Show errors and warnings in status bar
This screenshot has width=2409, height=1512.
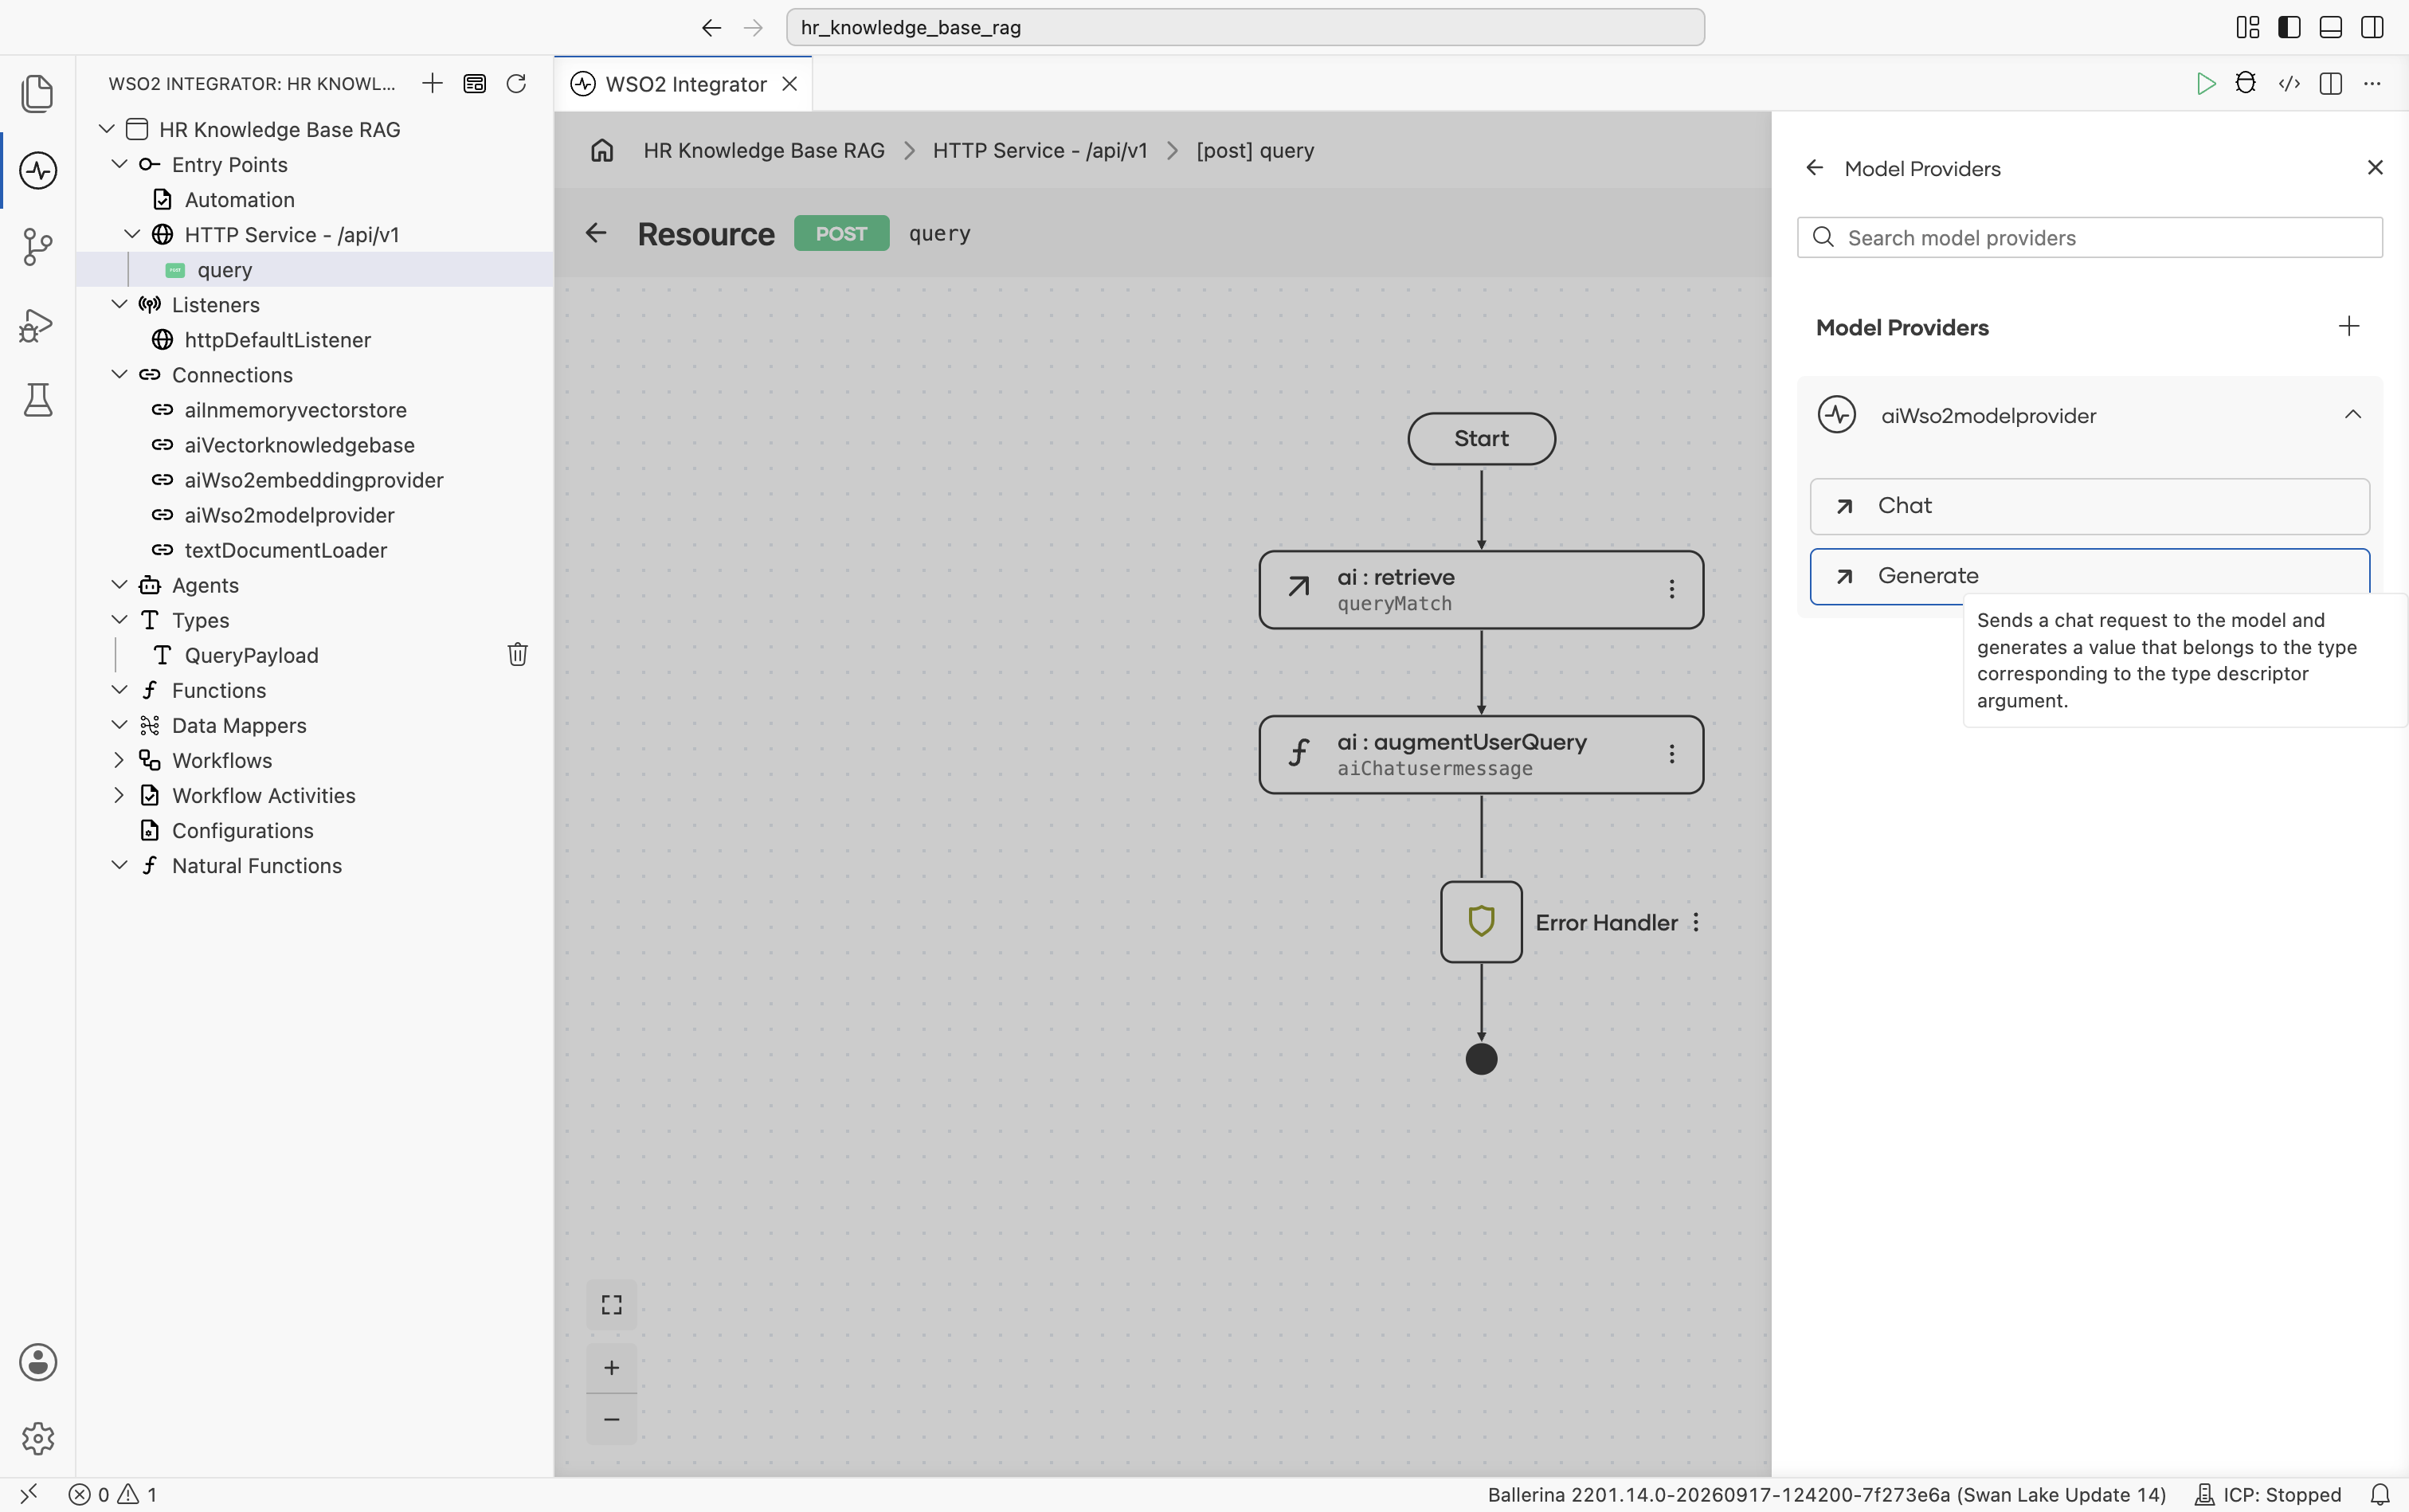click(x=113, y=1494)
